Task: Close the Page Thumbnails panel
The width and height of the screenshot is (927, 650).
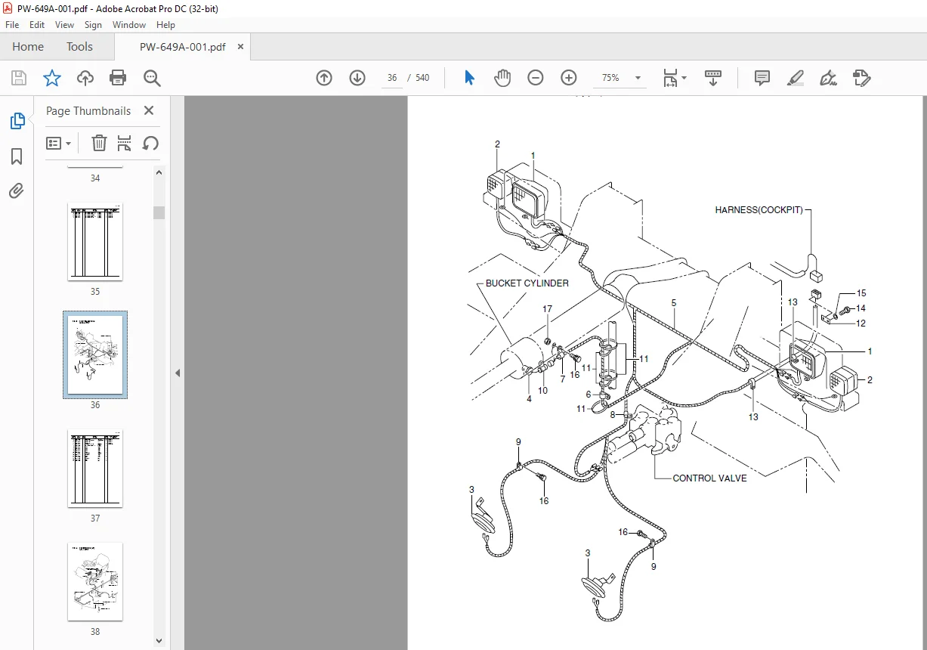Action: point(149,110)
